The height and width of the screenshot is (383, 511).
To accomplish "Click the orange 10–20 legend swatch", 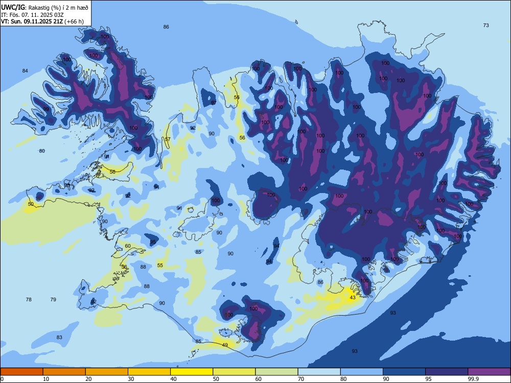I will pos(64,372).
